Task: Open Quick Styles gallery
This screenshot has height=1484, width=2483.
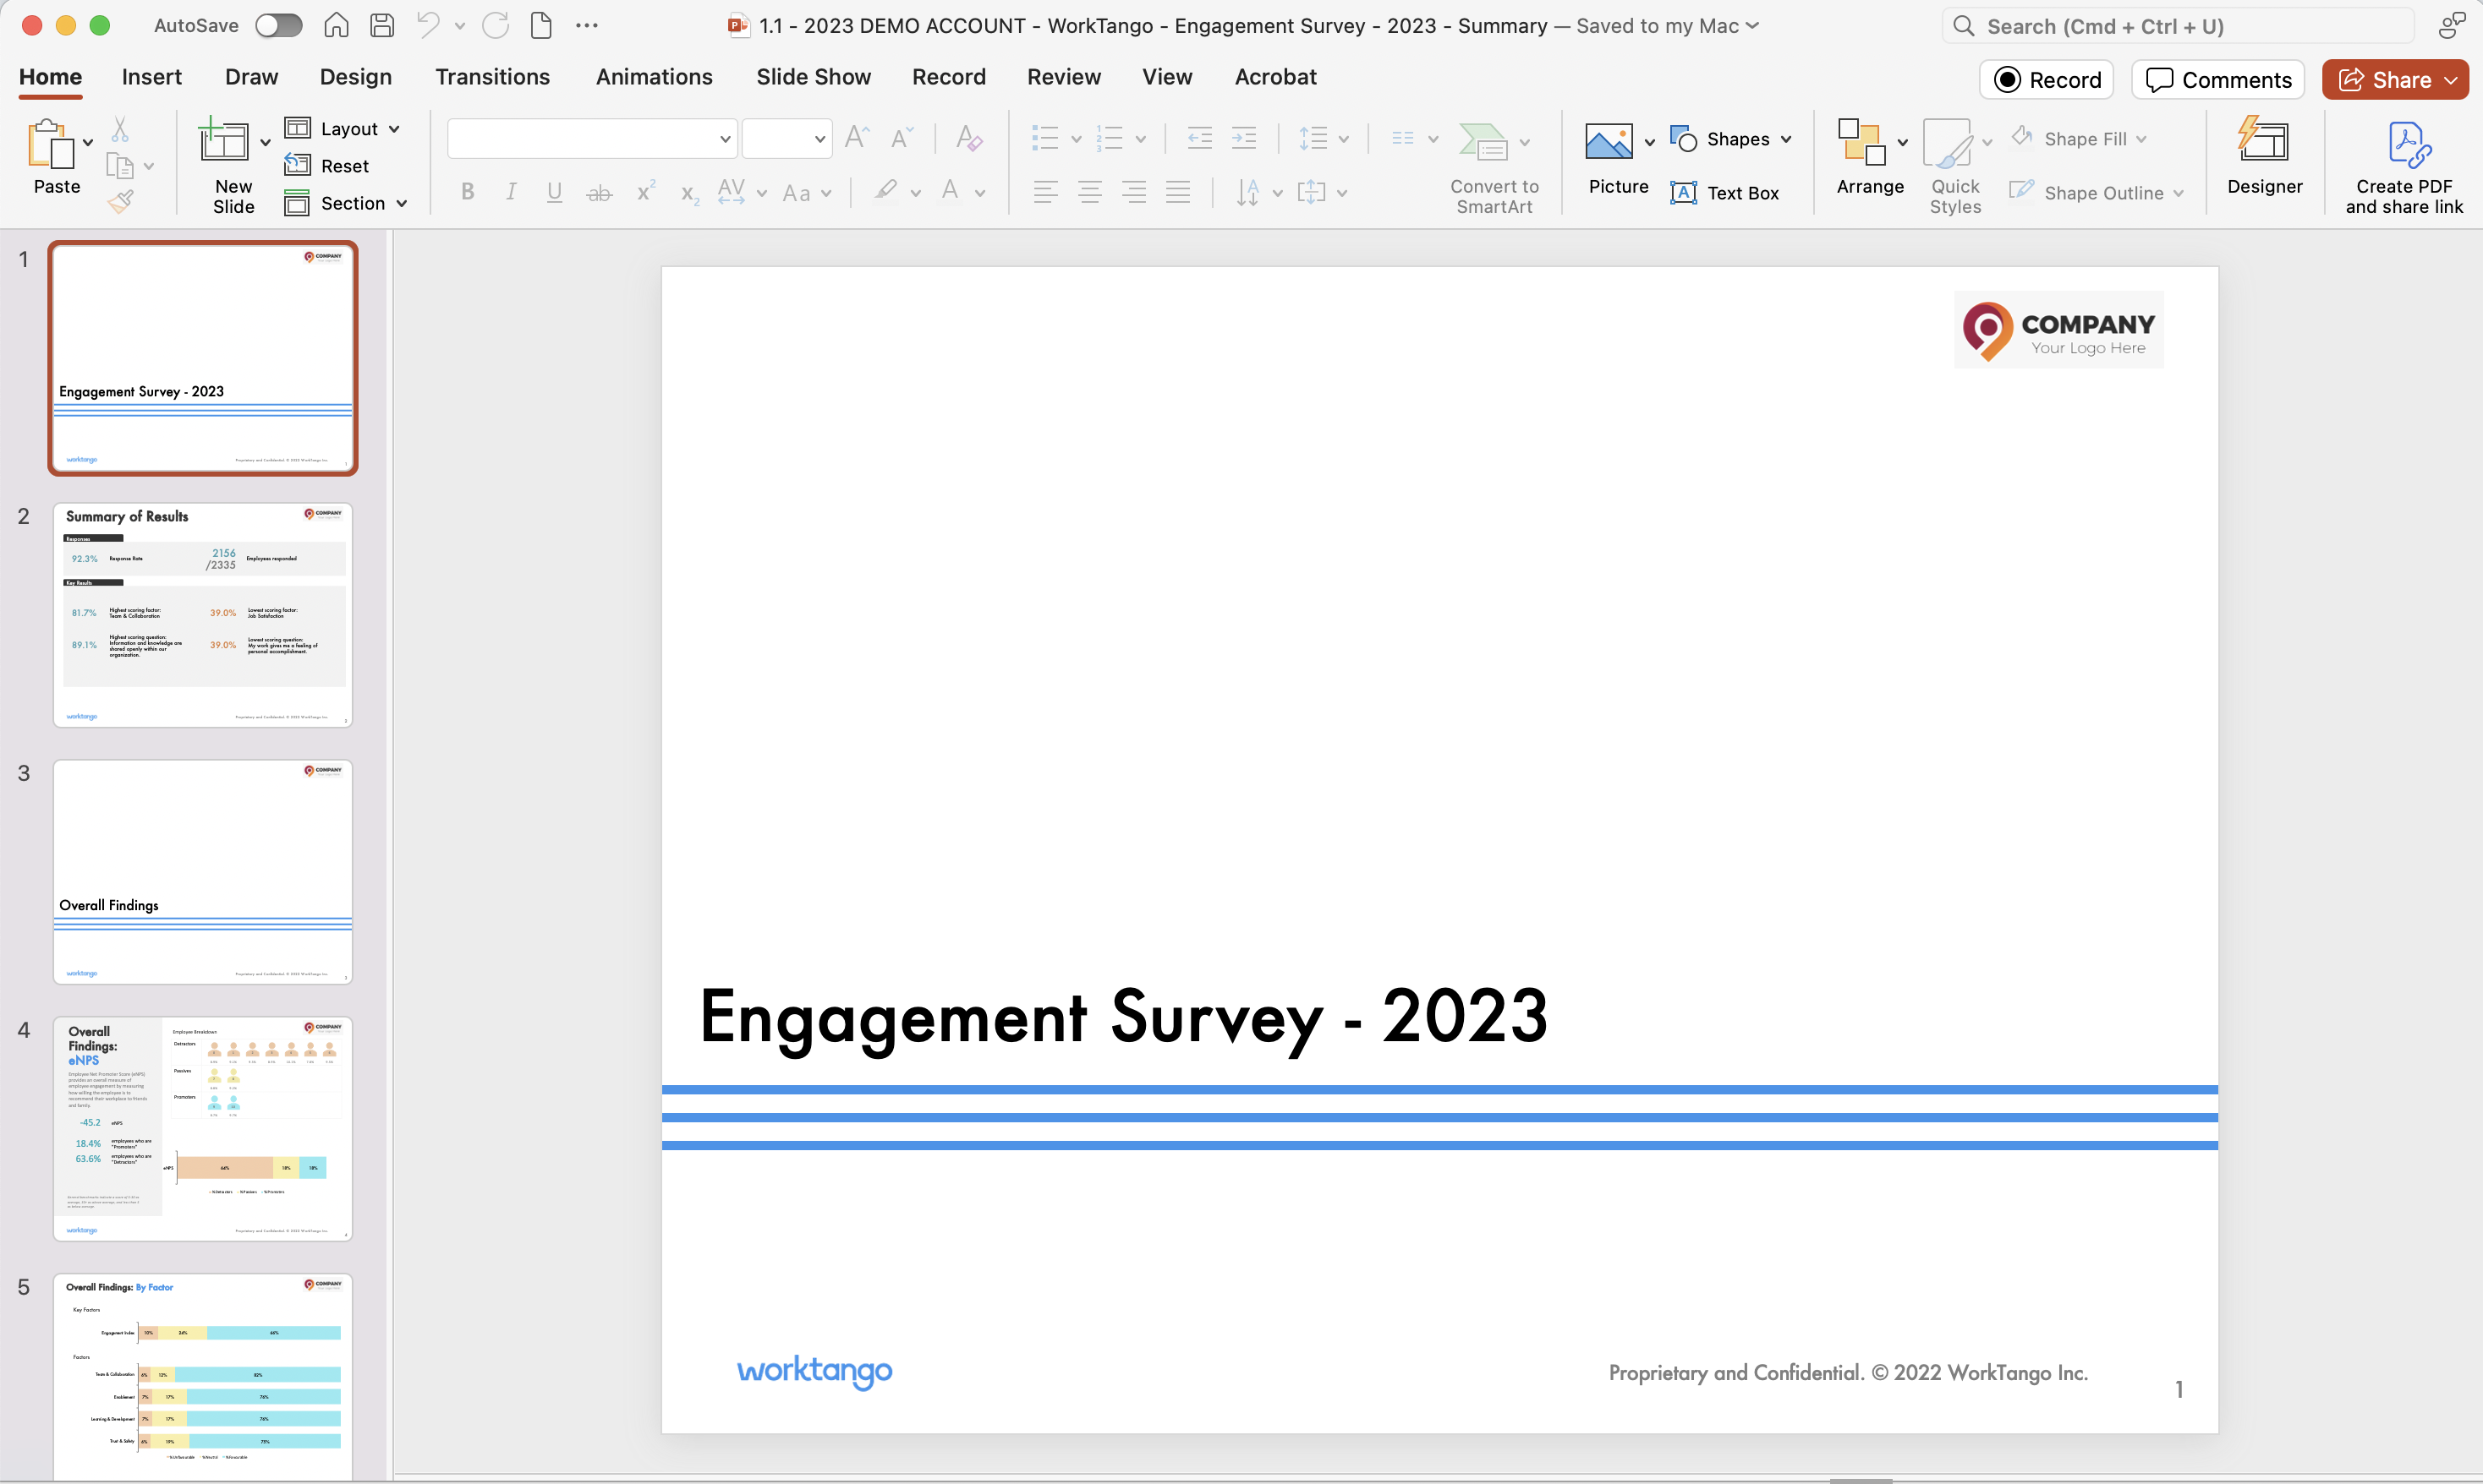Action: tap(1954, 167)
